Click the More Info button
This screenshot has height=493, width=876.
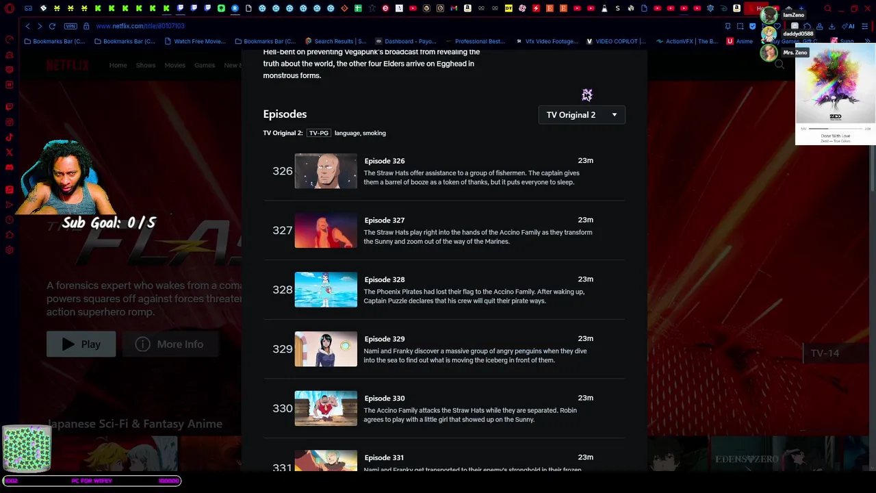[x=170, y=344]
